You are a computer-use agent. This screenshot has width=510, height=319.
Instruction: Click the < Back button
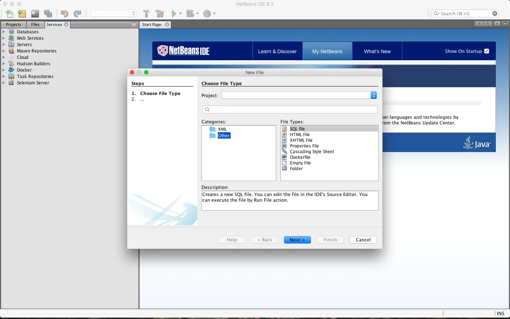click(x=265, y=240)
